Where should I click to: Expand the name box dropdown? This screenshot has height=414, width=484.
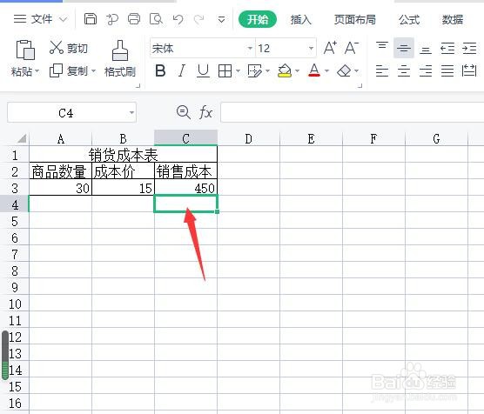(x=131, y=113)
